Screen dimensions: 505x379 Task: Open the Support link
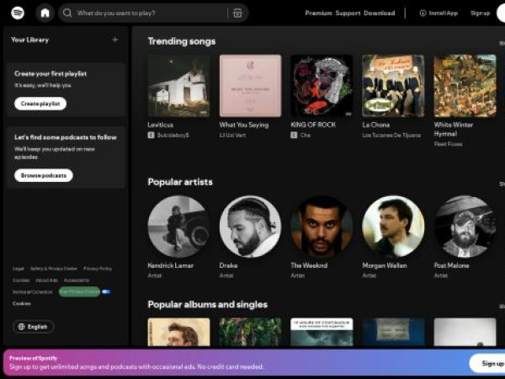[x=348, y=13]
